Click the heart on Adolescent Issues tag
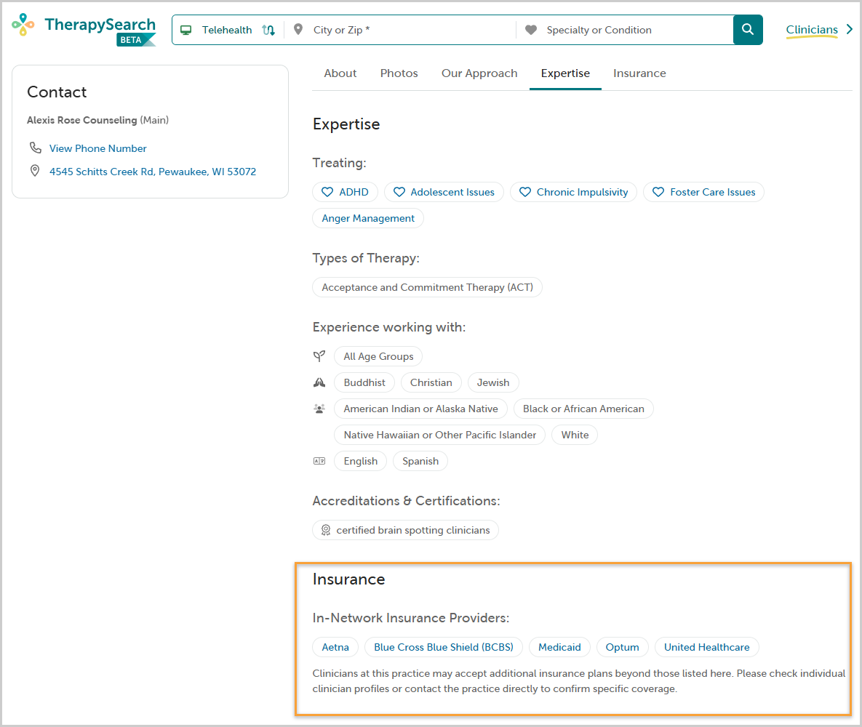Image resolution: width=862 pixels, height=727 pixels. [x=399, y=192]
